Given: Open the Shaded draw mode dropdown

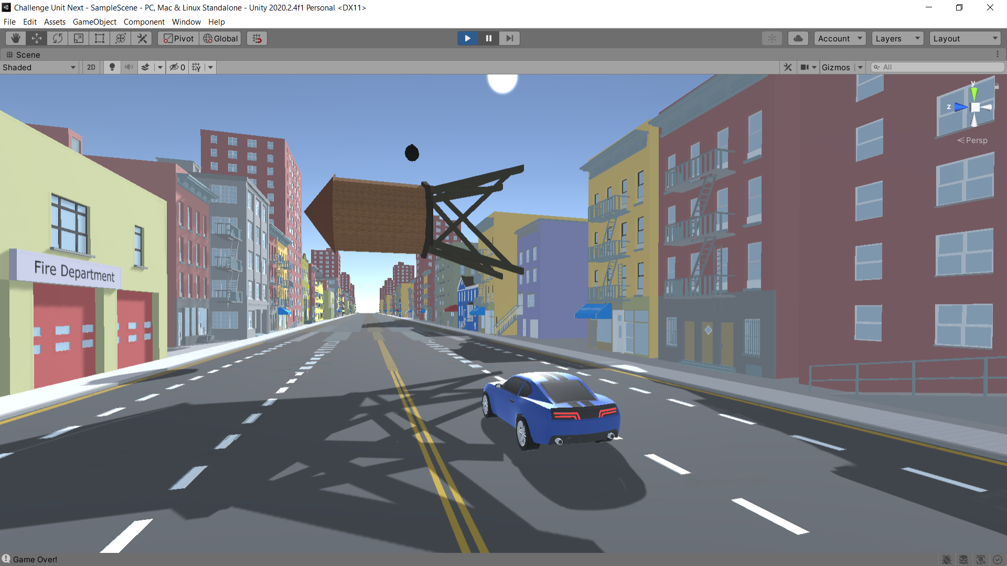Looking at the screenshot, I should [39, 67].
